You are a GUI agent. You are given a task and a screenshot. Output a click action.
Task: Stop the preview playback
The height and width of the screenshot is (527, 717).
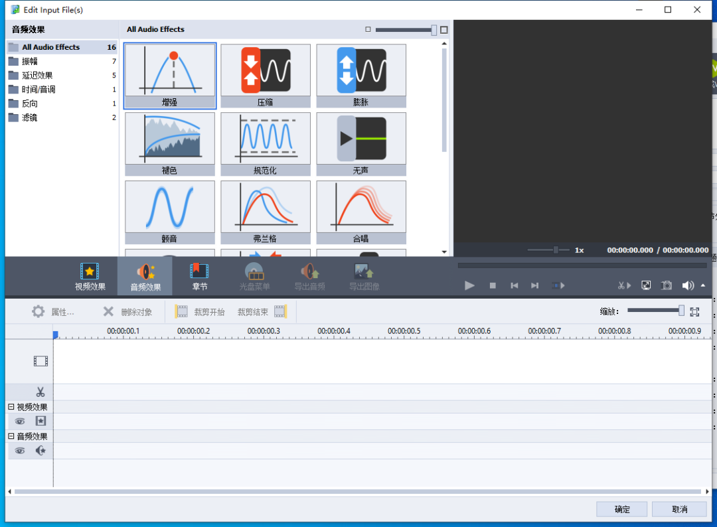tap(493, 285)
